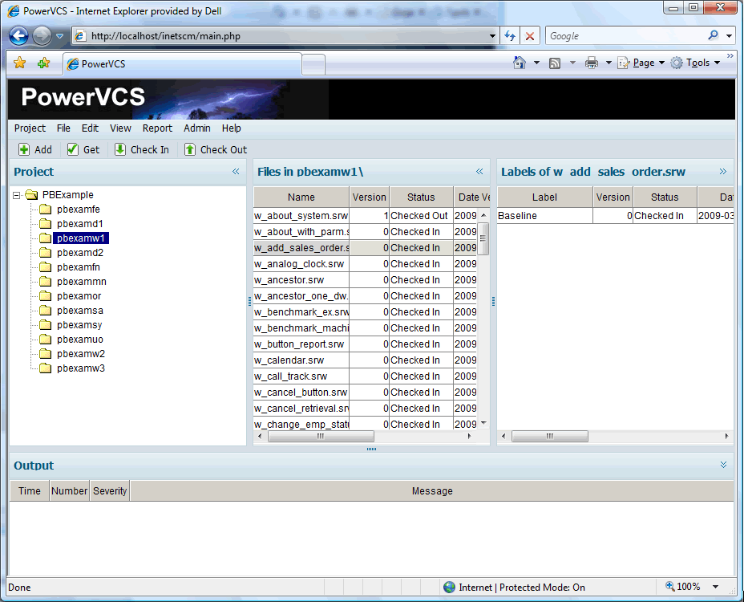744x602 pixels.
Task: Click the RSS feeds icon
Action: click(x=555, y=63)
